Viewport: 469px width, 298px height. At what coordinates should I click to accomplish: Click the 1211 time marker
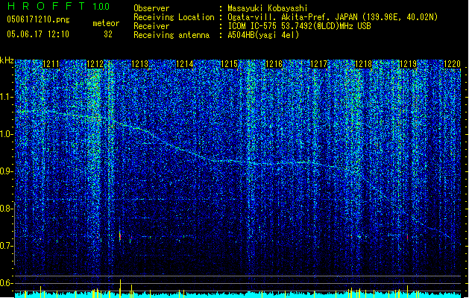click(x=51, y=64)
